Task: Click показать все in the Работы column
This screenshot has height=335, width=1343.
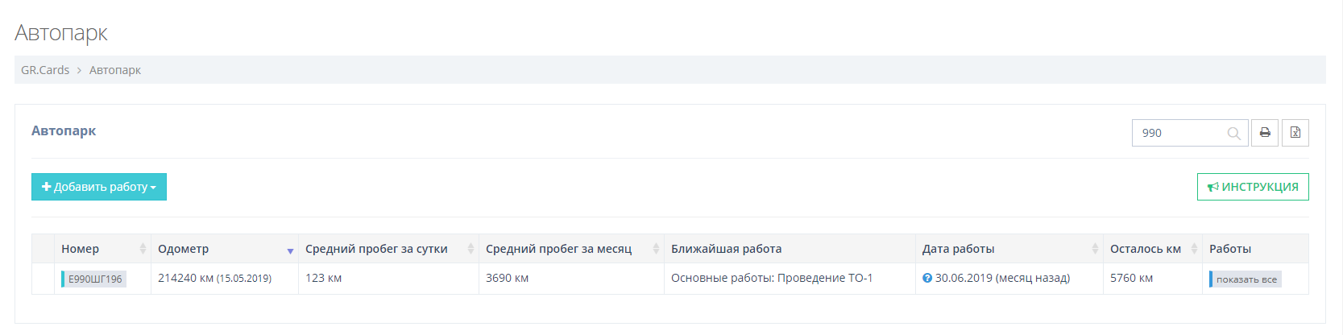Action: click(x=1246, y=279)
